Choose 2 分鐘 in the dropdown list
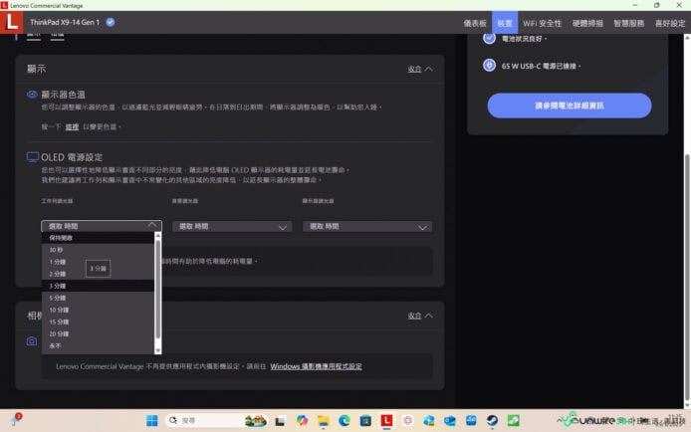 (x=98, y=274)
